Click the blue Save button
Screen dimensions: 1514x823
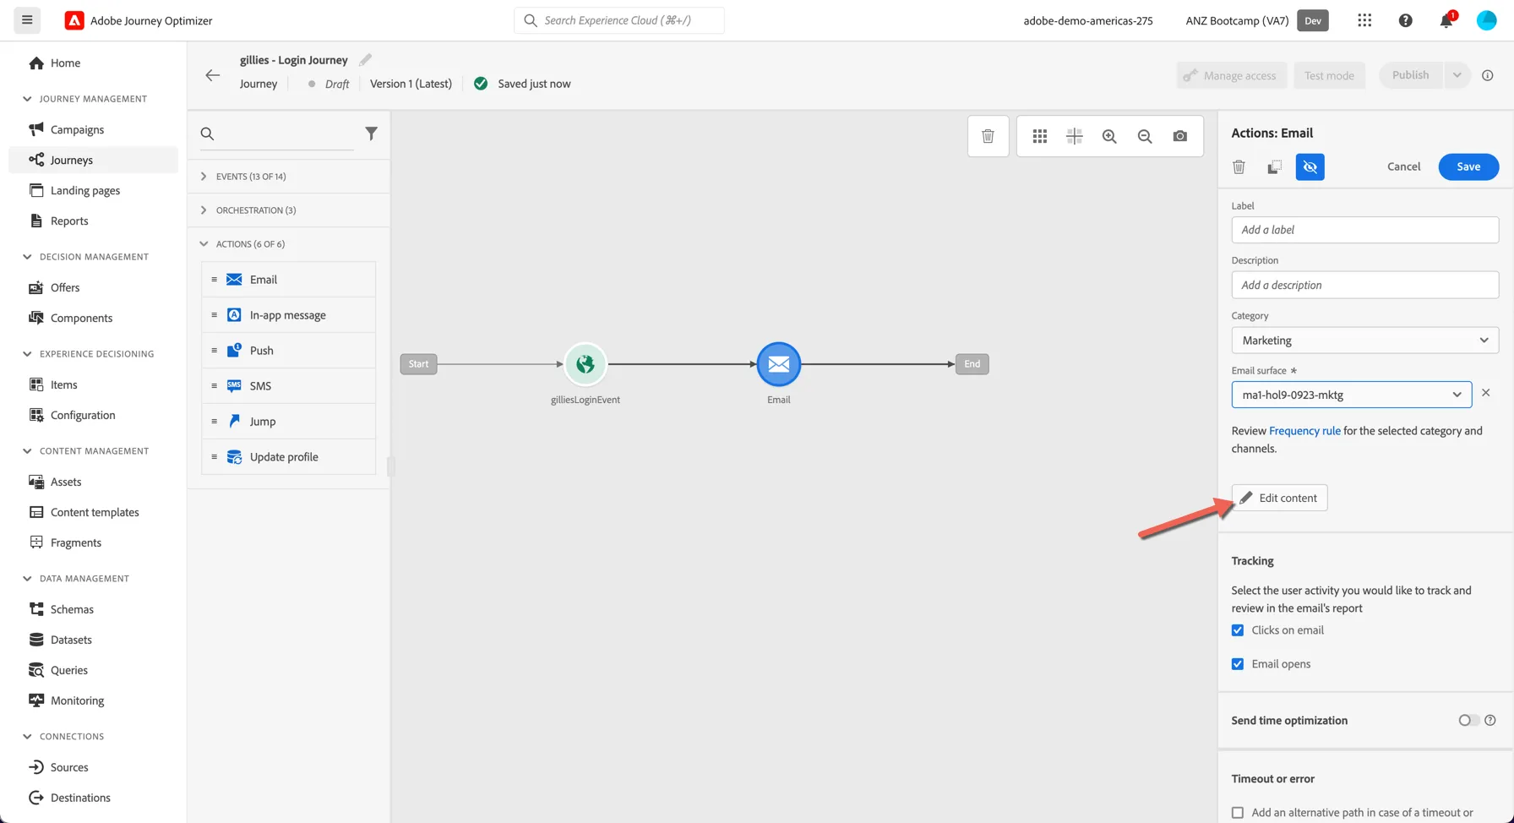click(x=1468, y=166)
